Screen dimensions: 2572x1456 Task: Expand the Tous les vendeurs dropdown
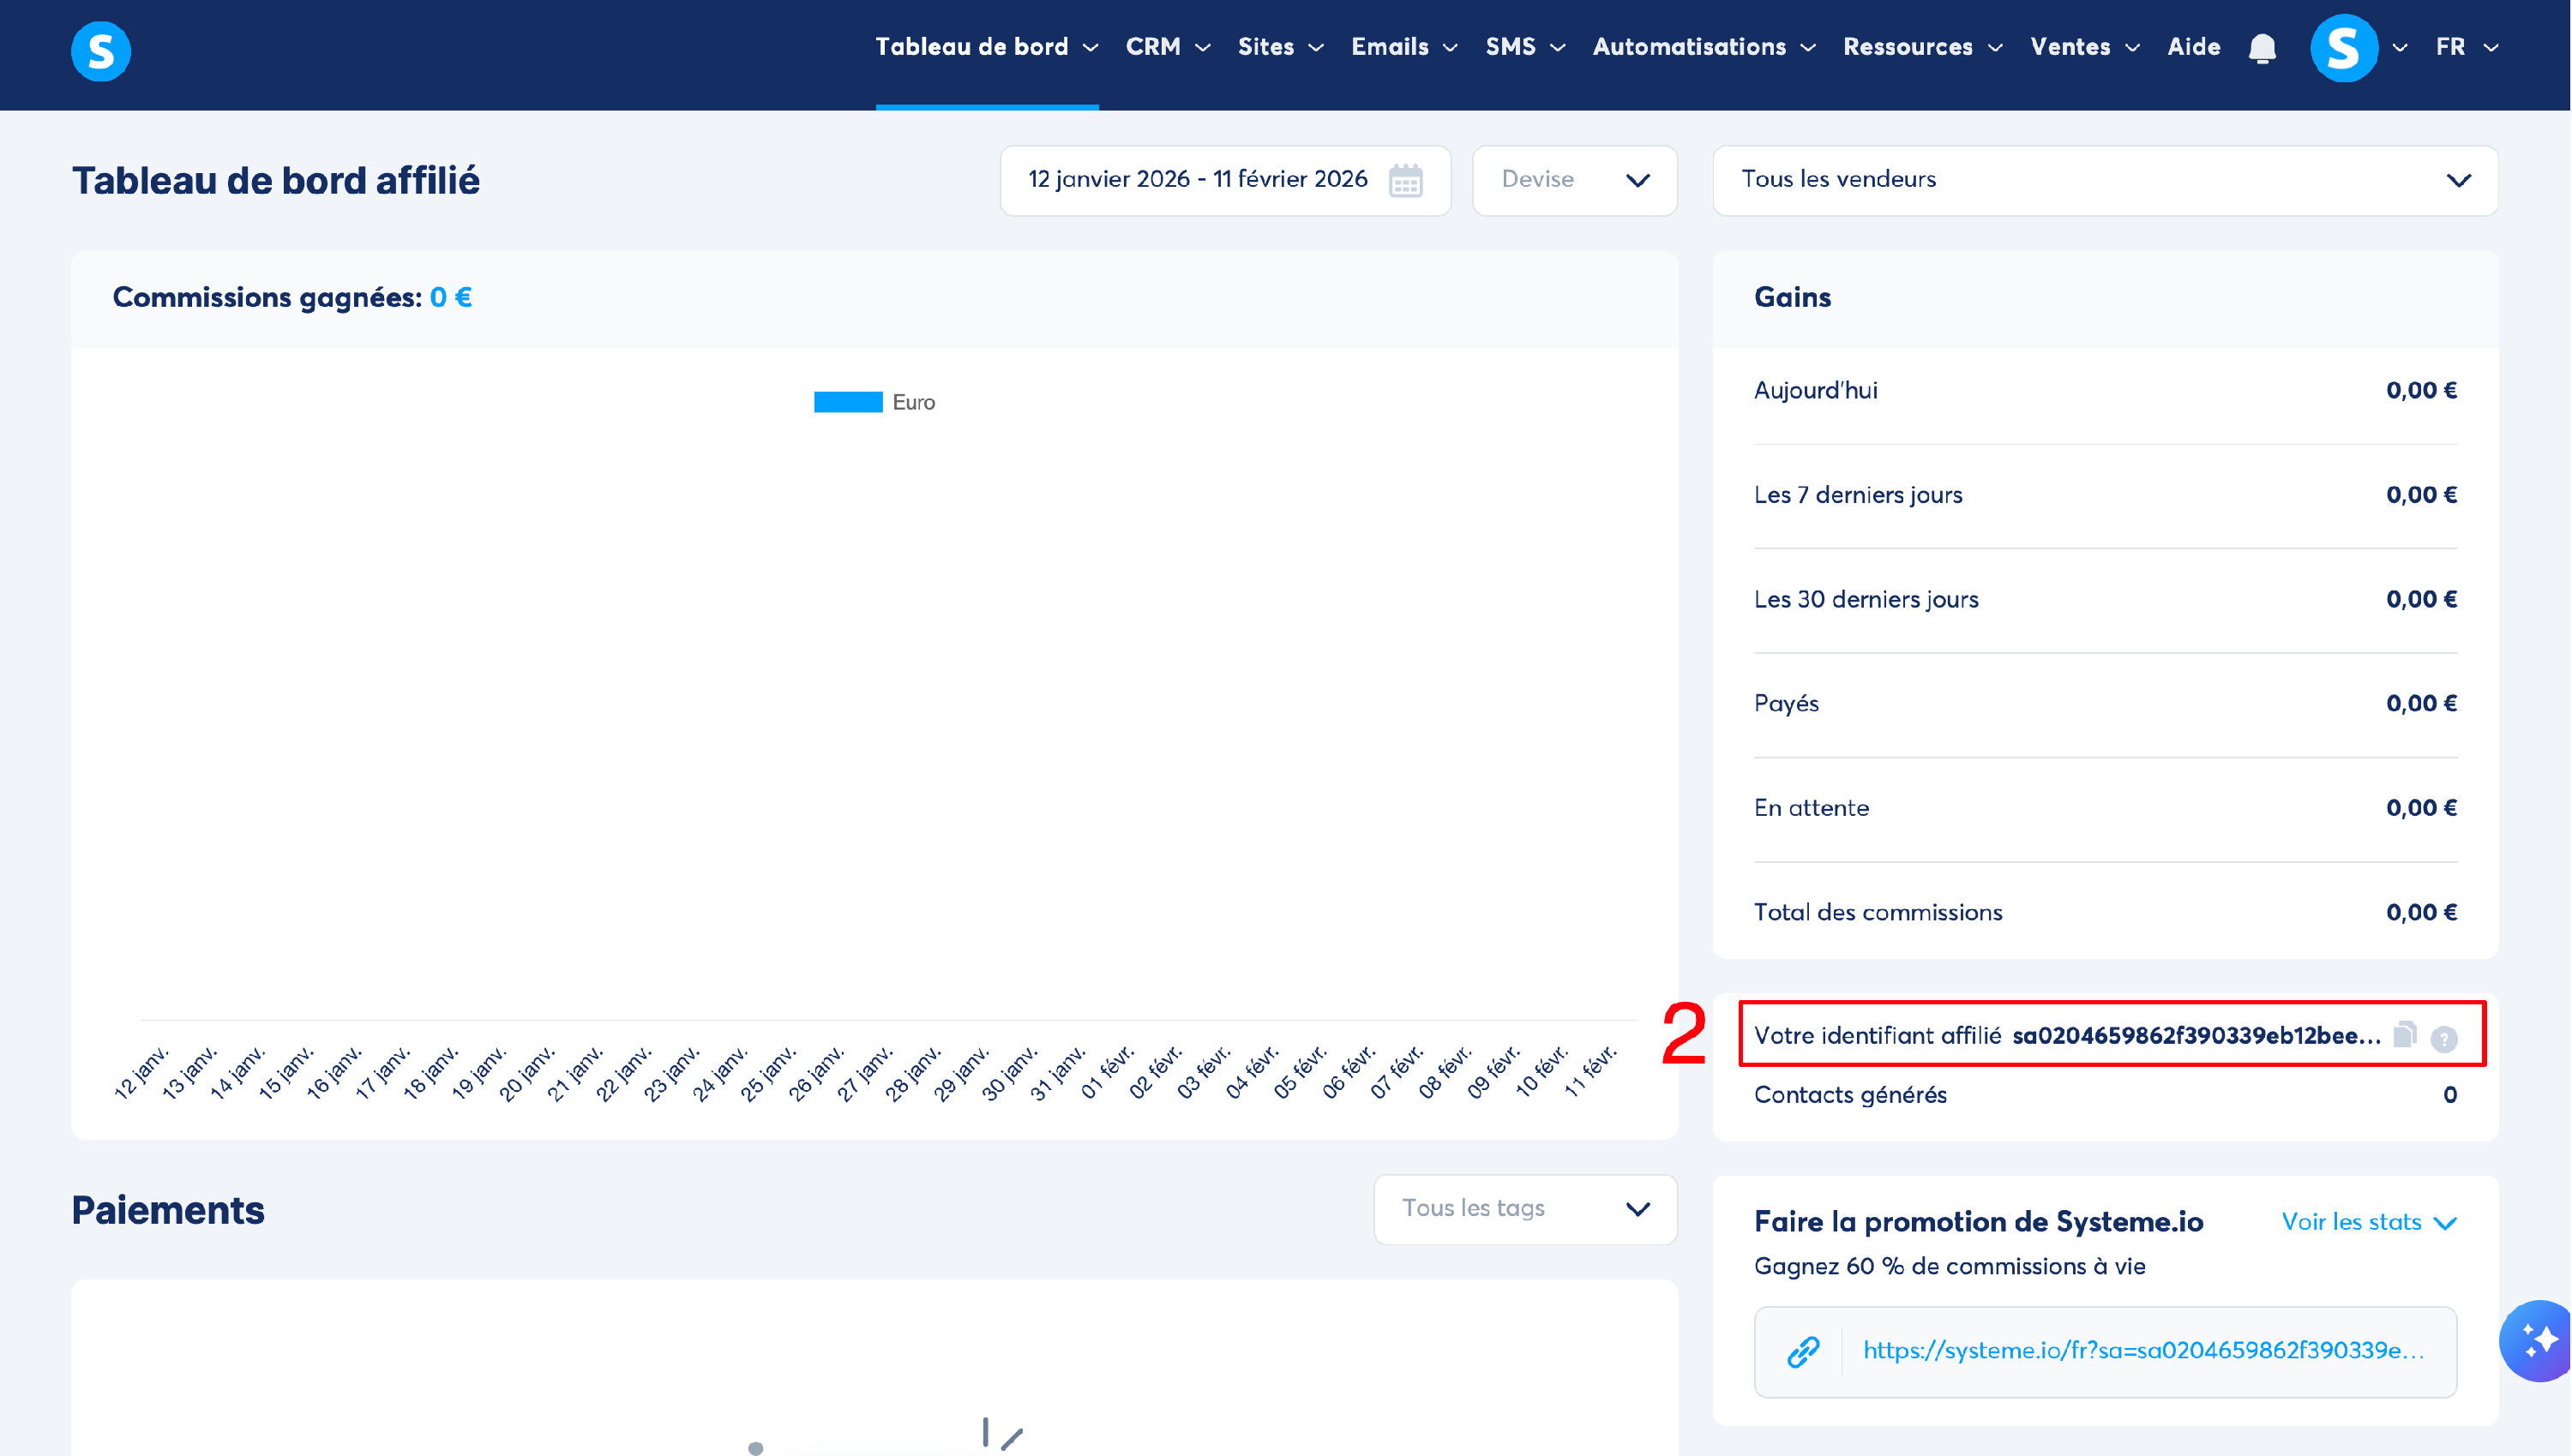pos(2104,180)
